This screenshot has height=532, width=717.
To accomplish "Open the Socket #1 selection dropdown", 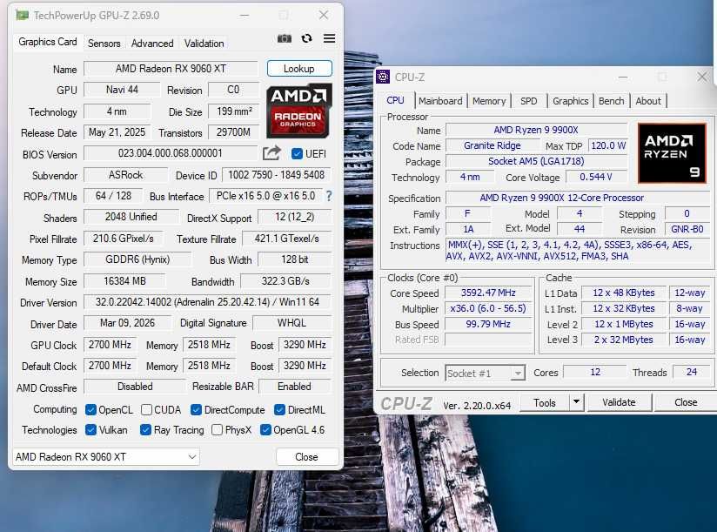I will 485,374.
